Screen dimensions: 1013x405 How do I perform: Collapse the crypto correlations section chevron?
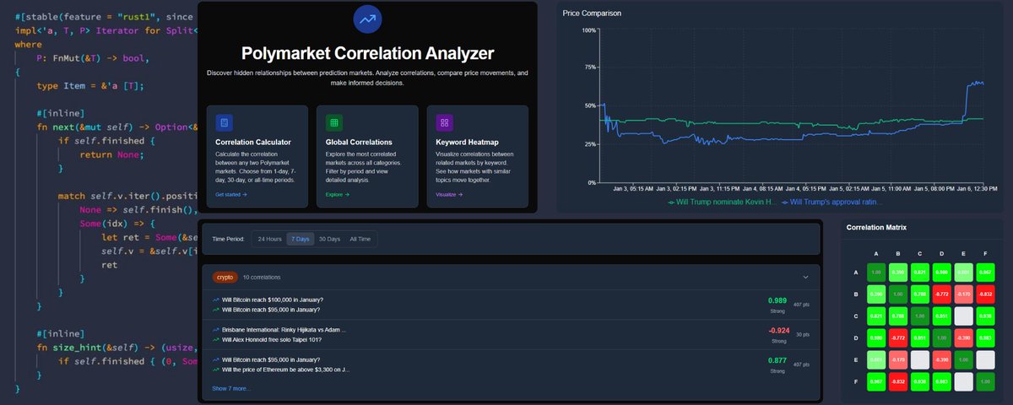805,277
